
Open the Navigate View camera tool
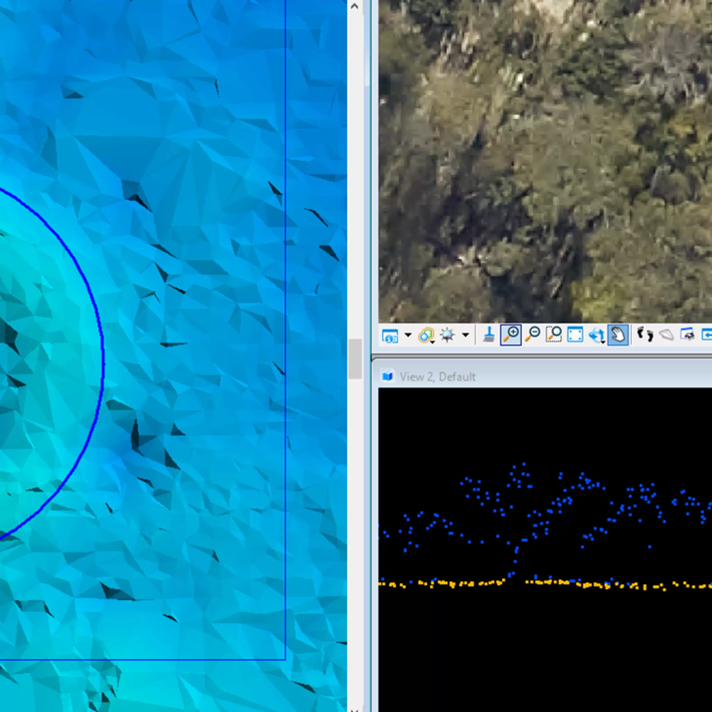point(688,335)
